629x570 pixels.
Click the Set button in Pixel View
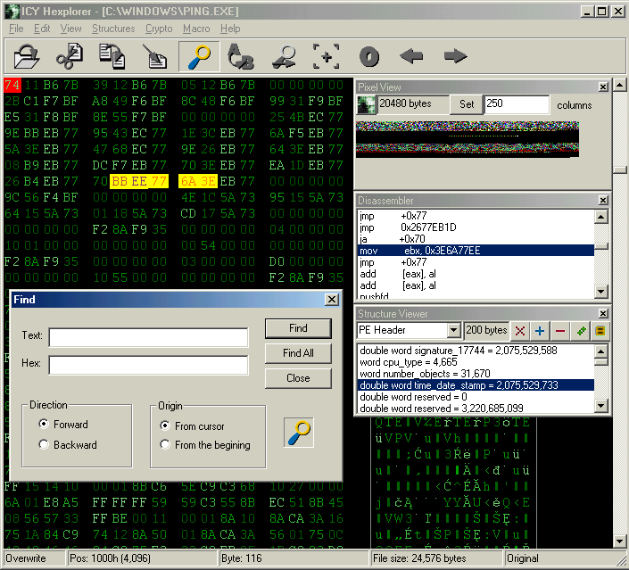point(467,104)
